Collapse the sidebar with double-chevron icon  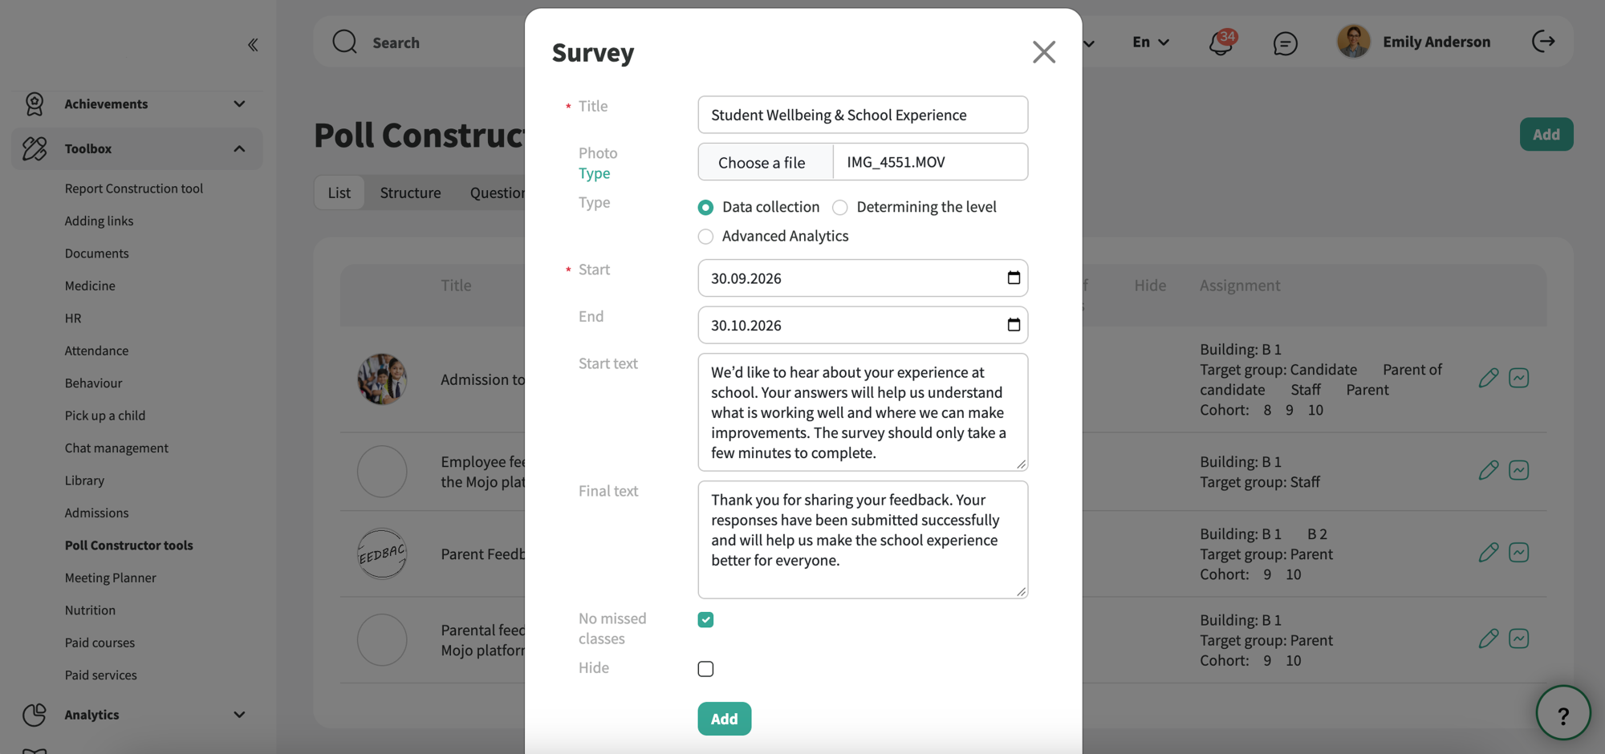pos(253,45)
